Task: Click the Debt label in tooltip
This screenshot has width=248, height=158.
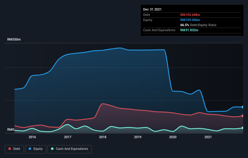Action: click(x=147, y=15)
